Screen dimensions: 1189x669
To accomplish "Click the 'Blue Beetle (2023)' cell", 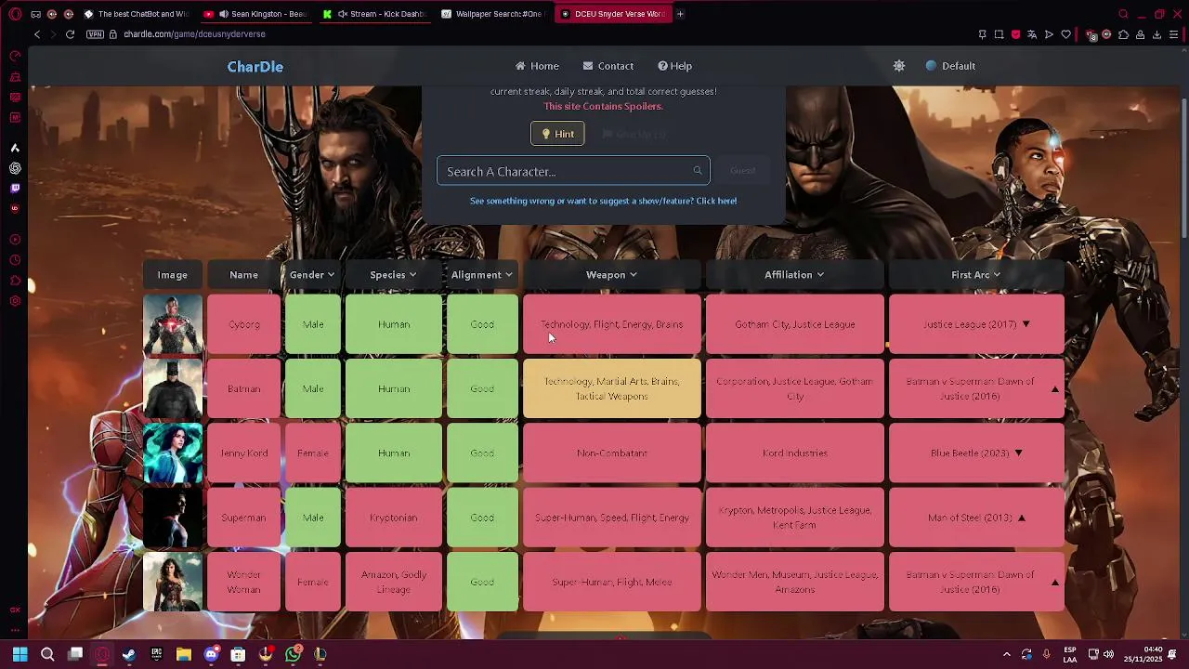I will point(976,453).
